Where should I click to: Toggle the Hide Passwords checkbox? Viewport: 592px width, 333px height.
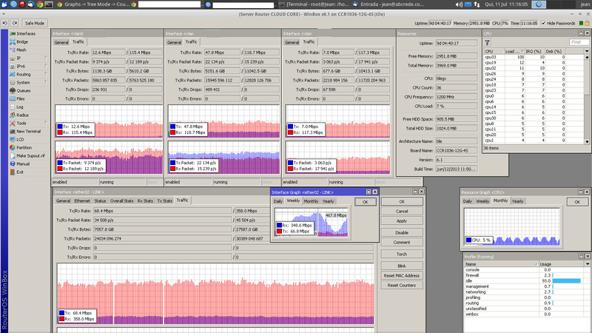click(x=544, y=24)
